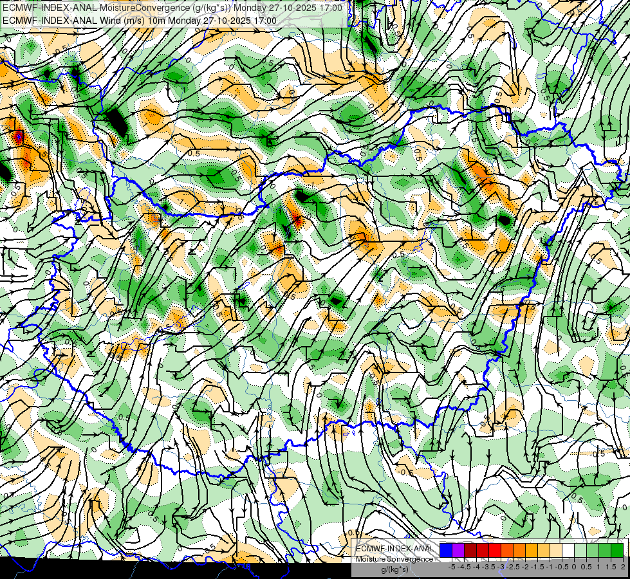Click the legend tick label '-4.5'
630x579 pixels.
point(465,567)
